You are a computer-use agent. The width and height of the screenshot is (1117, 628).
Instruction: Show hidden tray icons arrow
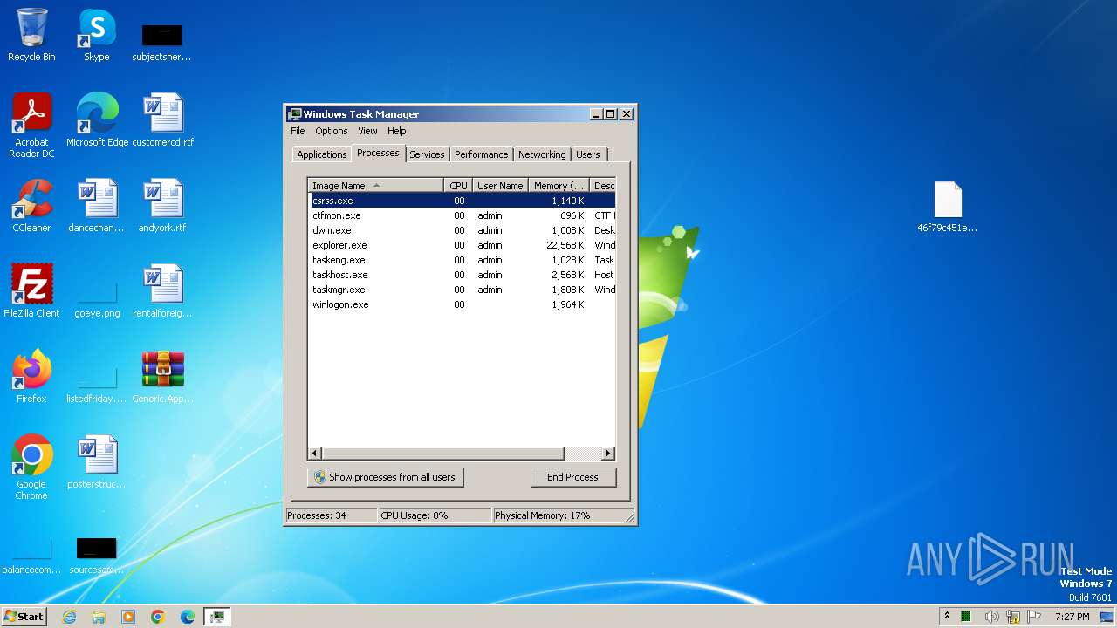point(948,617)
